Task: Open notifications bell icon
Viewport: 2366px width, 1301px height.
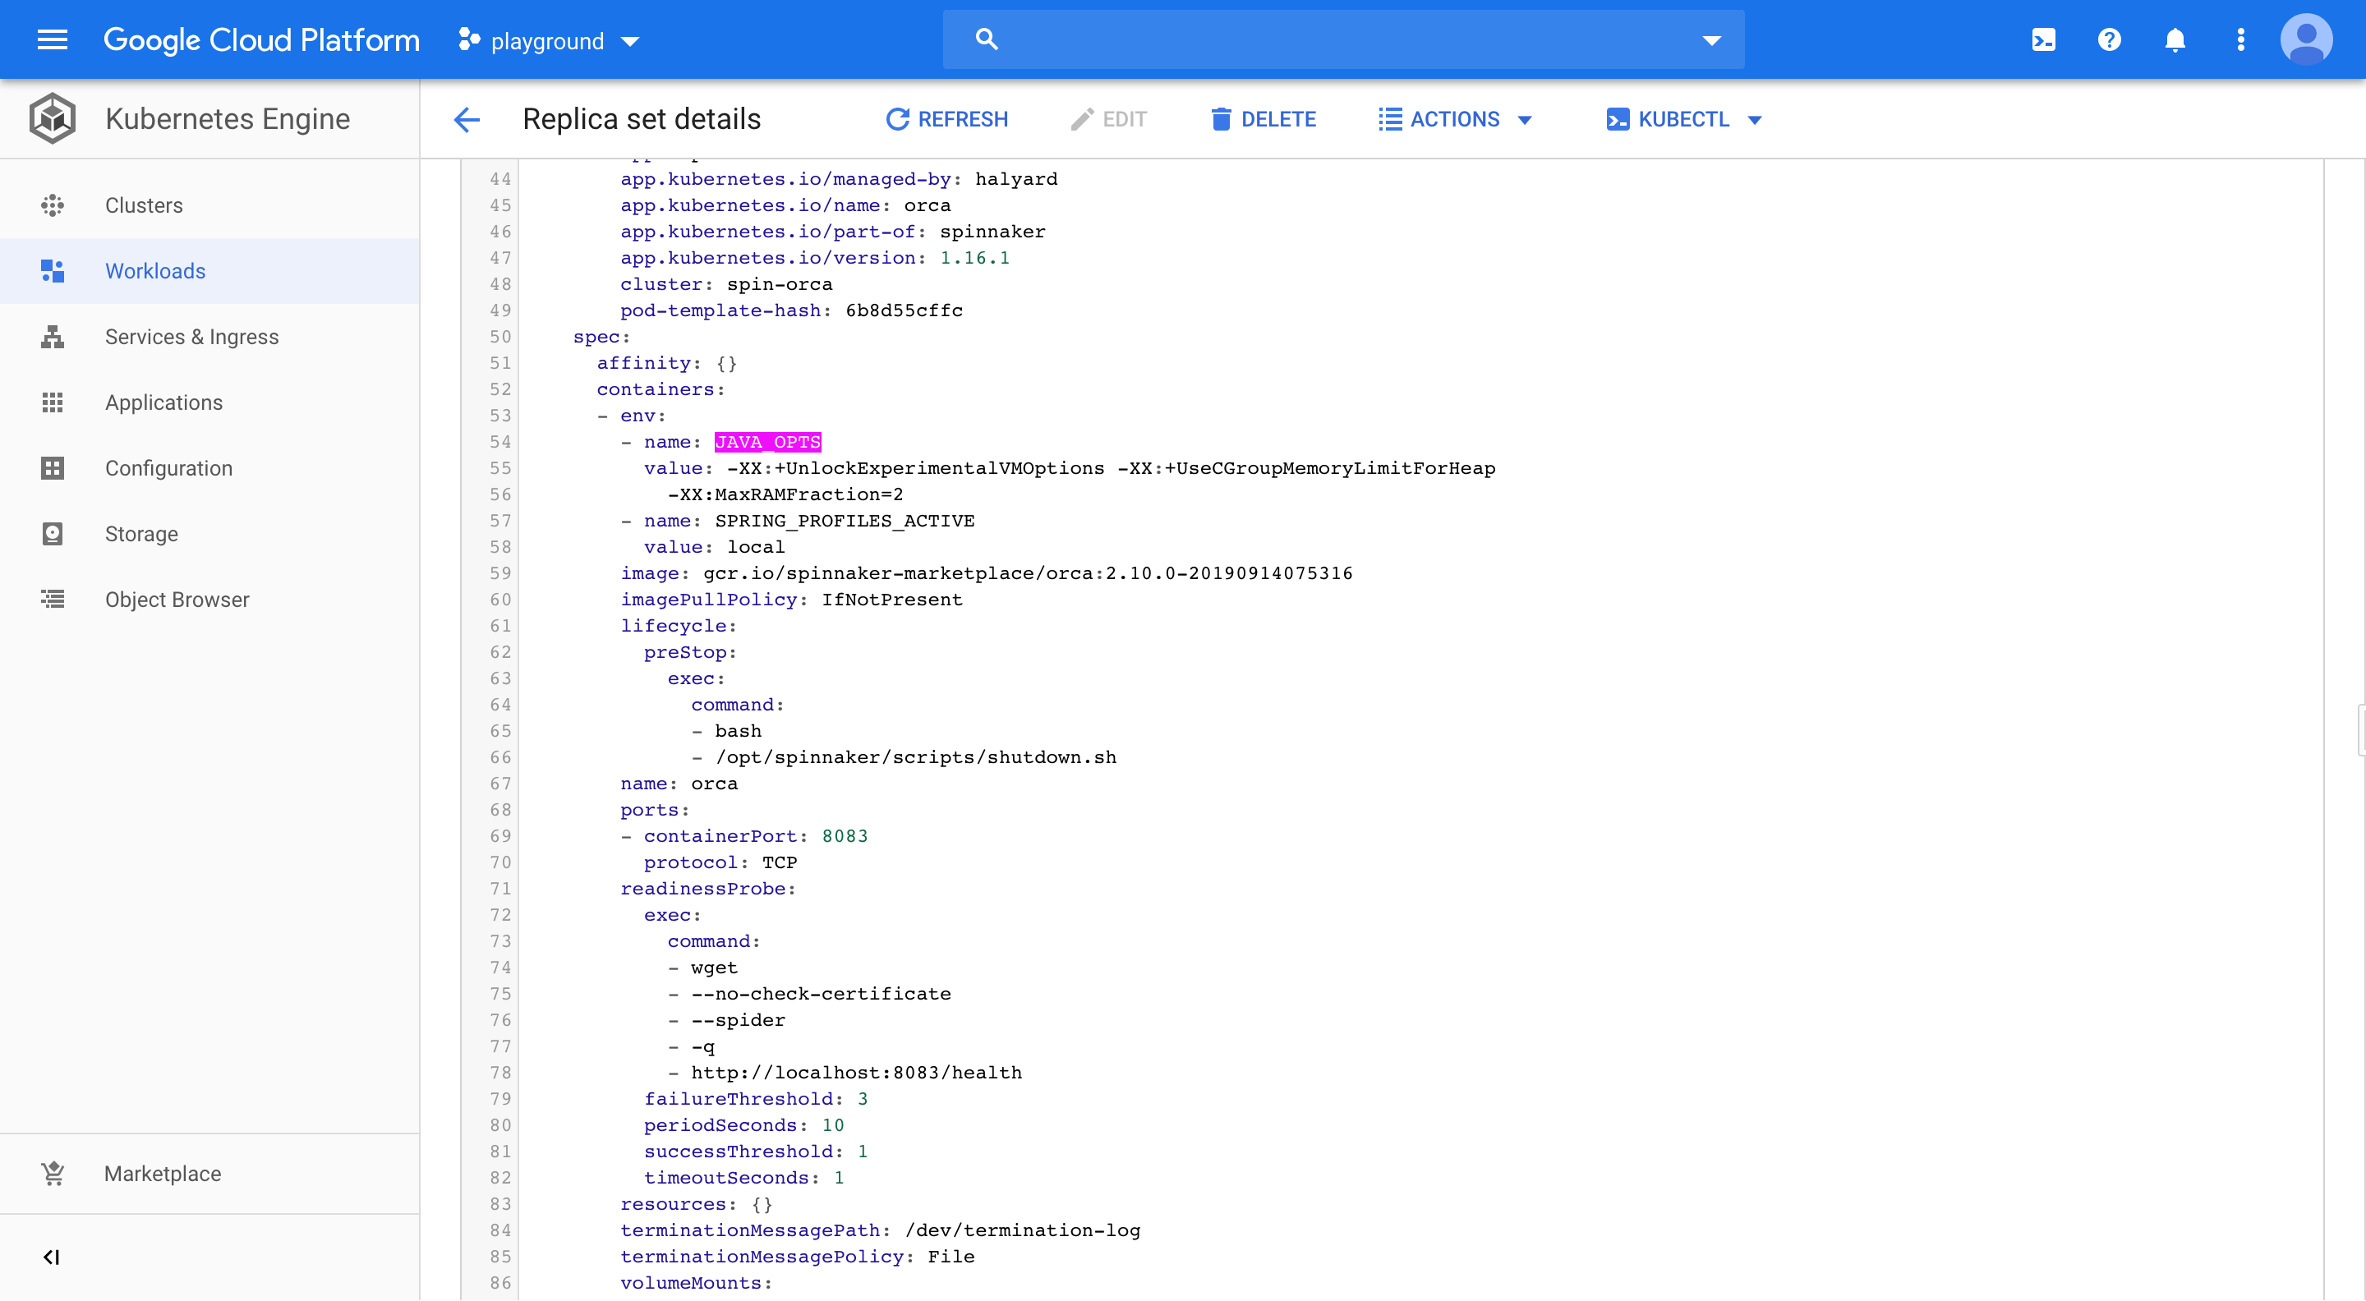Action: point(2175,39)
